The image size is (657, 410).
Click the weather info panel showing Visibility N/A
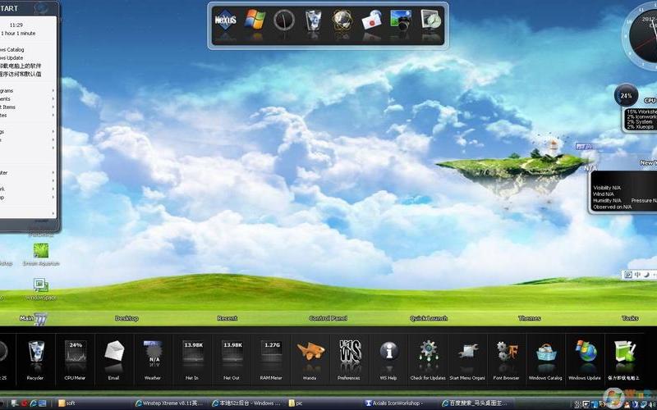pyautogui.click(x=623, y=192)
